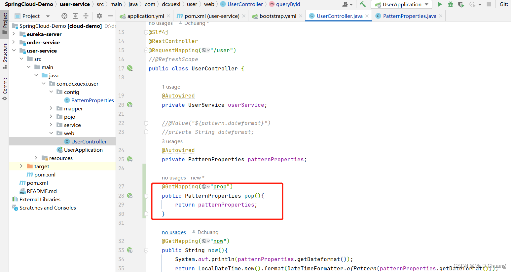
Task: Expand the mapper package
Action: point(51,108)
